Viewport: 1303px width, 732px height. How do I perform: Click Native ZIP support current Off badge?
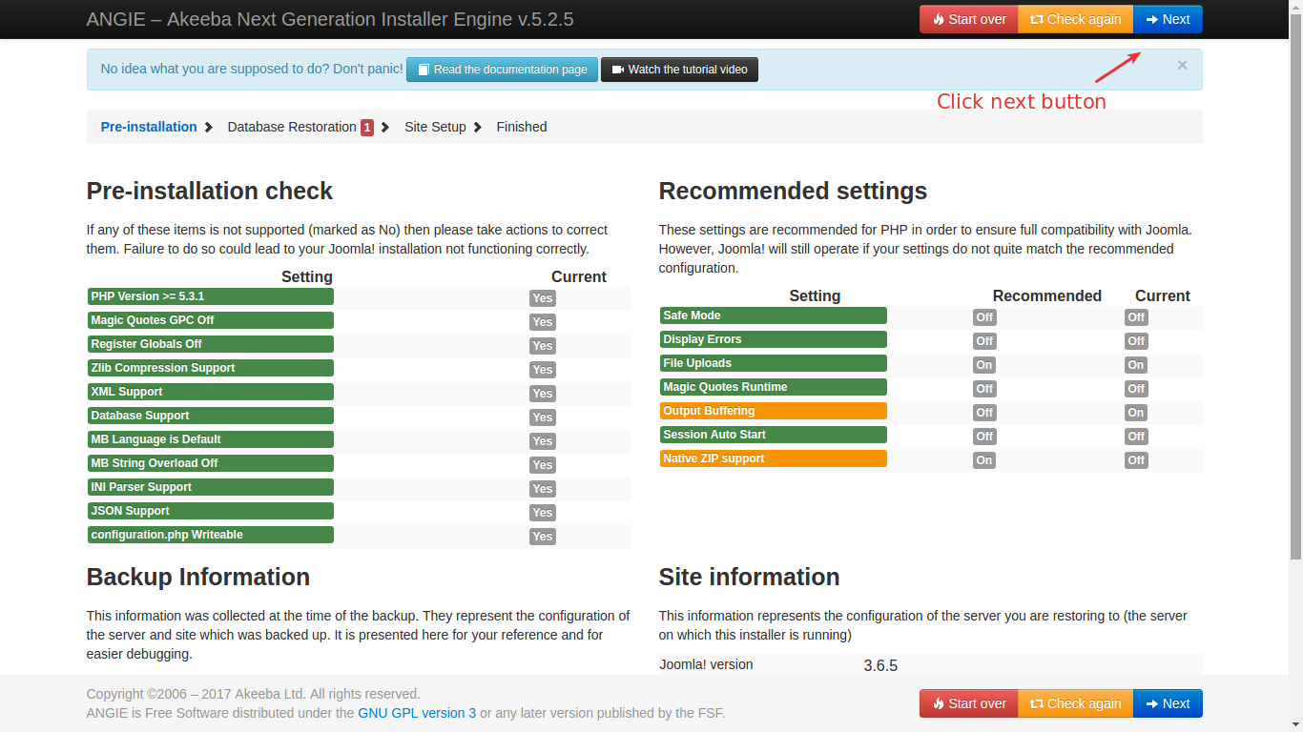[1136, 460]
